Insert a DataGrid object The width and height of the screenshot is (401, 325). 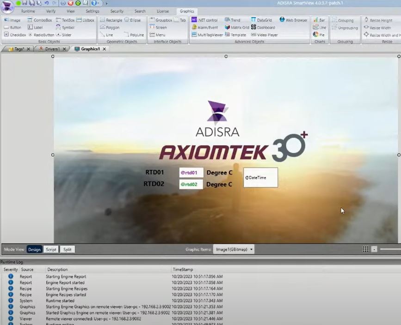(x=261, y=20)
